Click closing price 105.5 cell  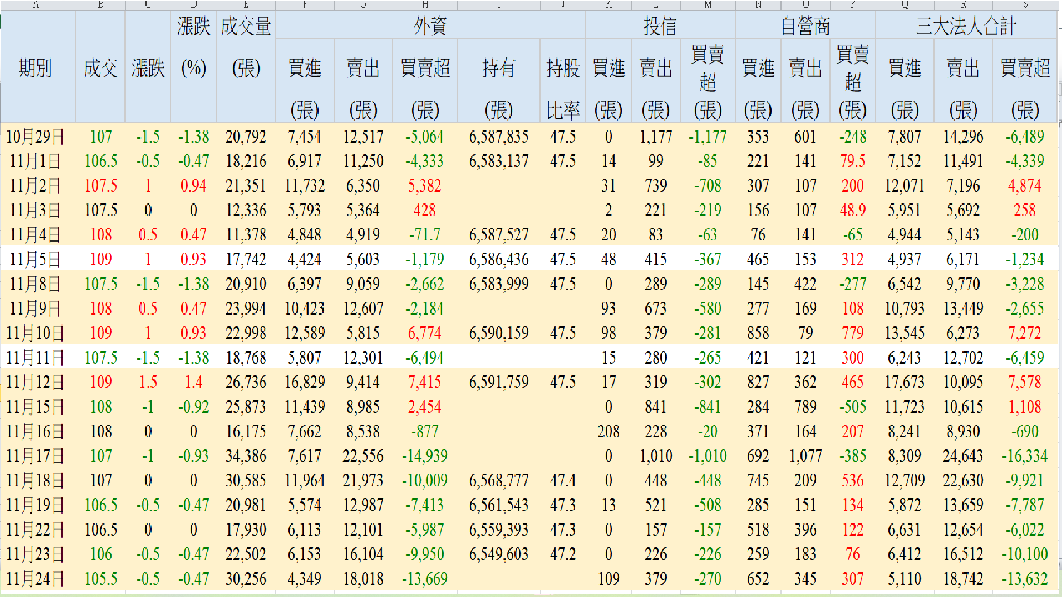pos(101,579)
